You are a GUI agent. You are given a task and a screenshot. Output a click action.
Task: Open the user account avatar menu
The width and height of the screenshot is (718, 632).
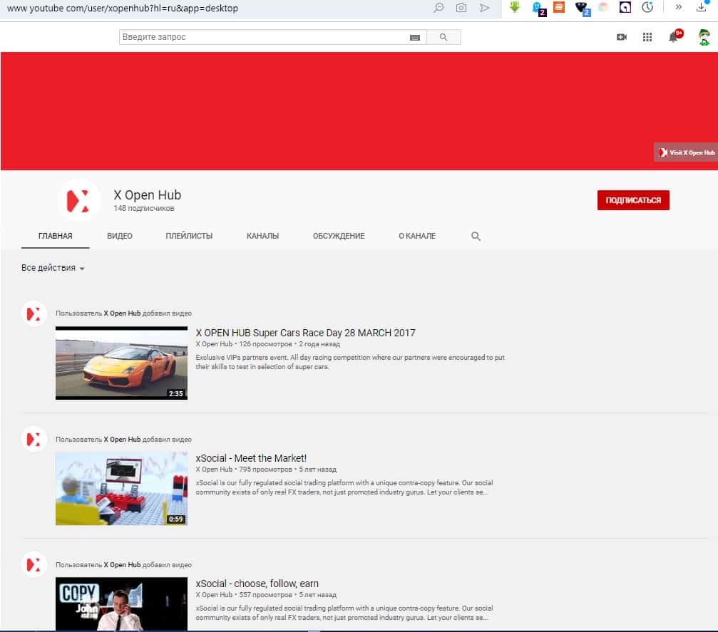(704, 37)
